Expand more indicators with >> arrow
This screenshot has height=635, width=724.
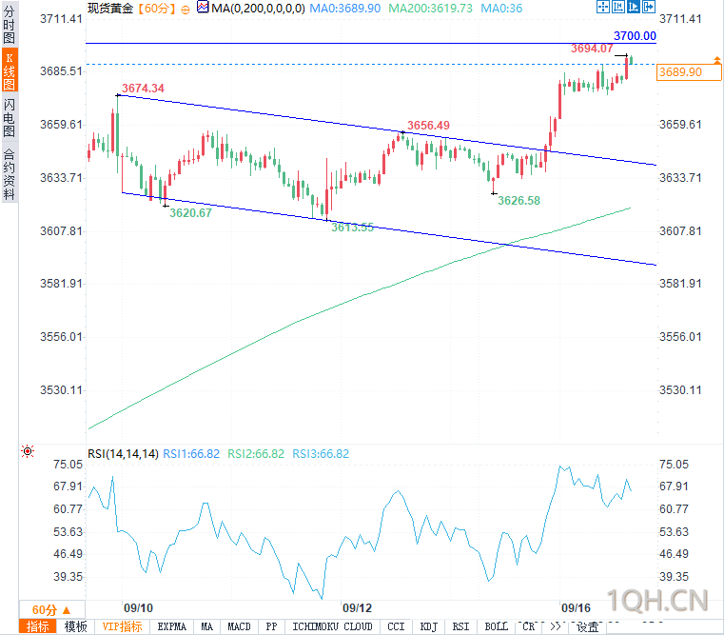[556, 626]
